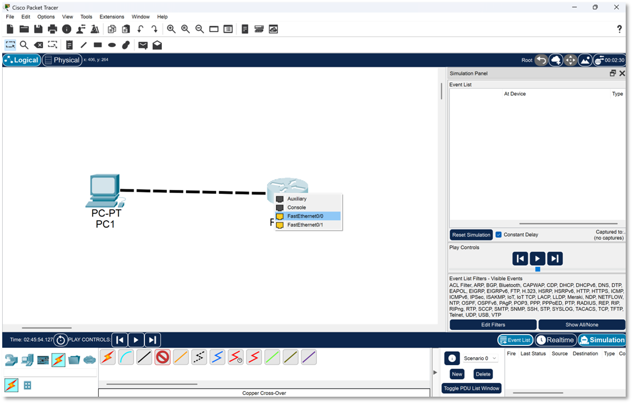Viewport: 633px width, 404px height.
Task: Pick the Inspect magnifier tool
Action: point(24,45)
